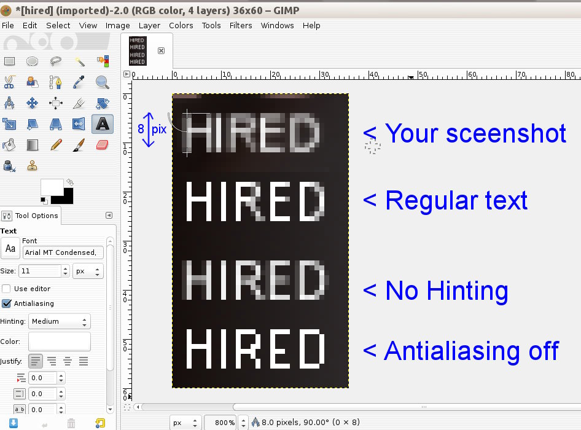Toggle the Use editor checkbox
Image resolution: width=581 pixels, height=430 pixels.
tap(6, 289)
